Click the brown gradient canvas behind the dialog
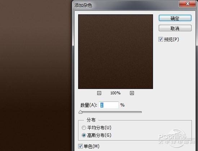This screenshot has width=198, height=151. pos(36,75)
